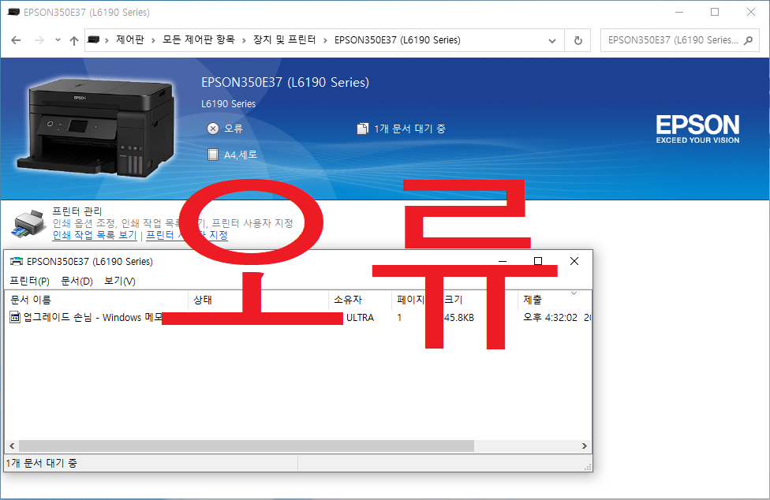Screen dimensions: 770x500
Task: Open 프린터 사용자 지정 link
Action: 187,235
